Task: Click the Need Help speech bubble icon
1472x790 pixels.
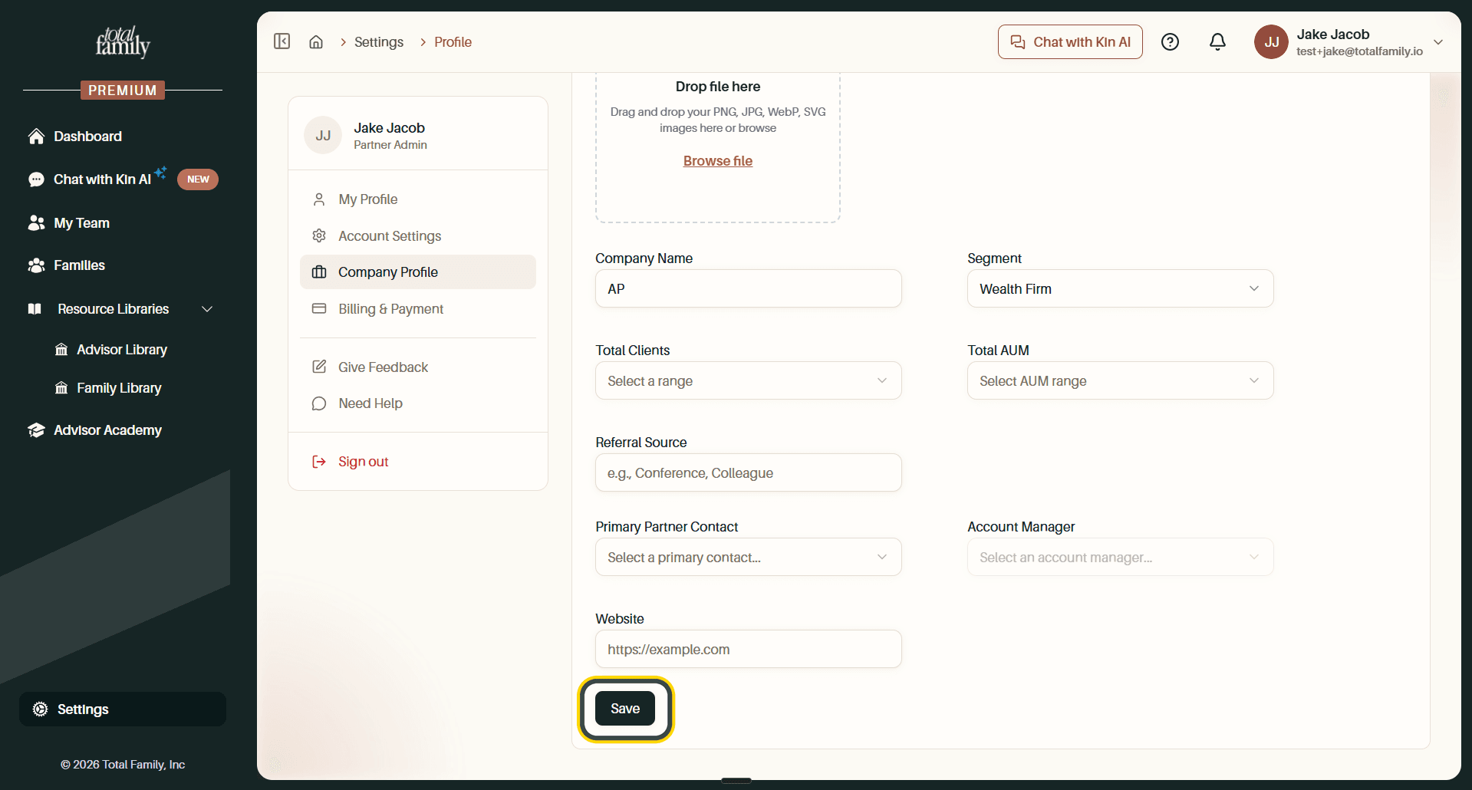Action: click(319, 403)
